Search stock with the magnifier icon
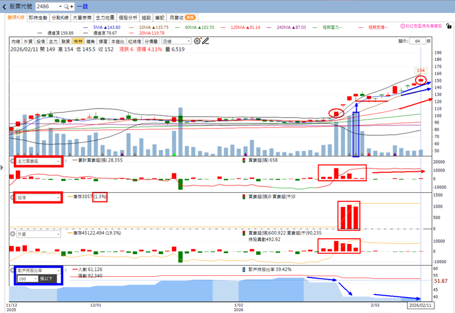This screenshot has height=313, width=455. click(x=66, y=7)
